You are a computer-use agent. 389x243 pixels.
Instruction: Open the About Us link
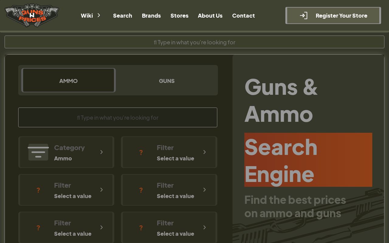pos(210,15)
